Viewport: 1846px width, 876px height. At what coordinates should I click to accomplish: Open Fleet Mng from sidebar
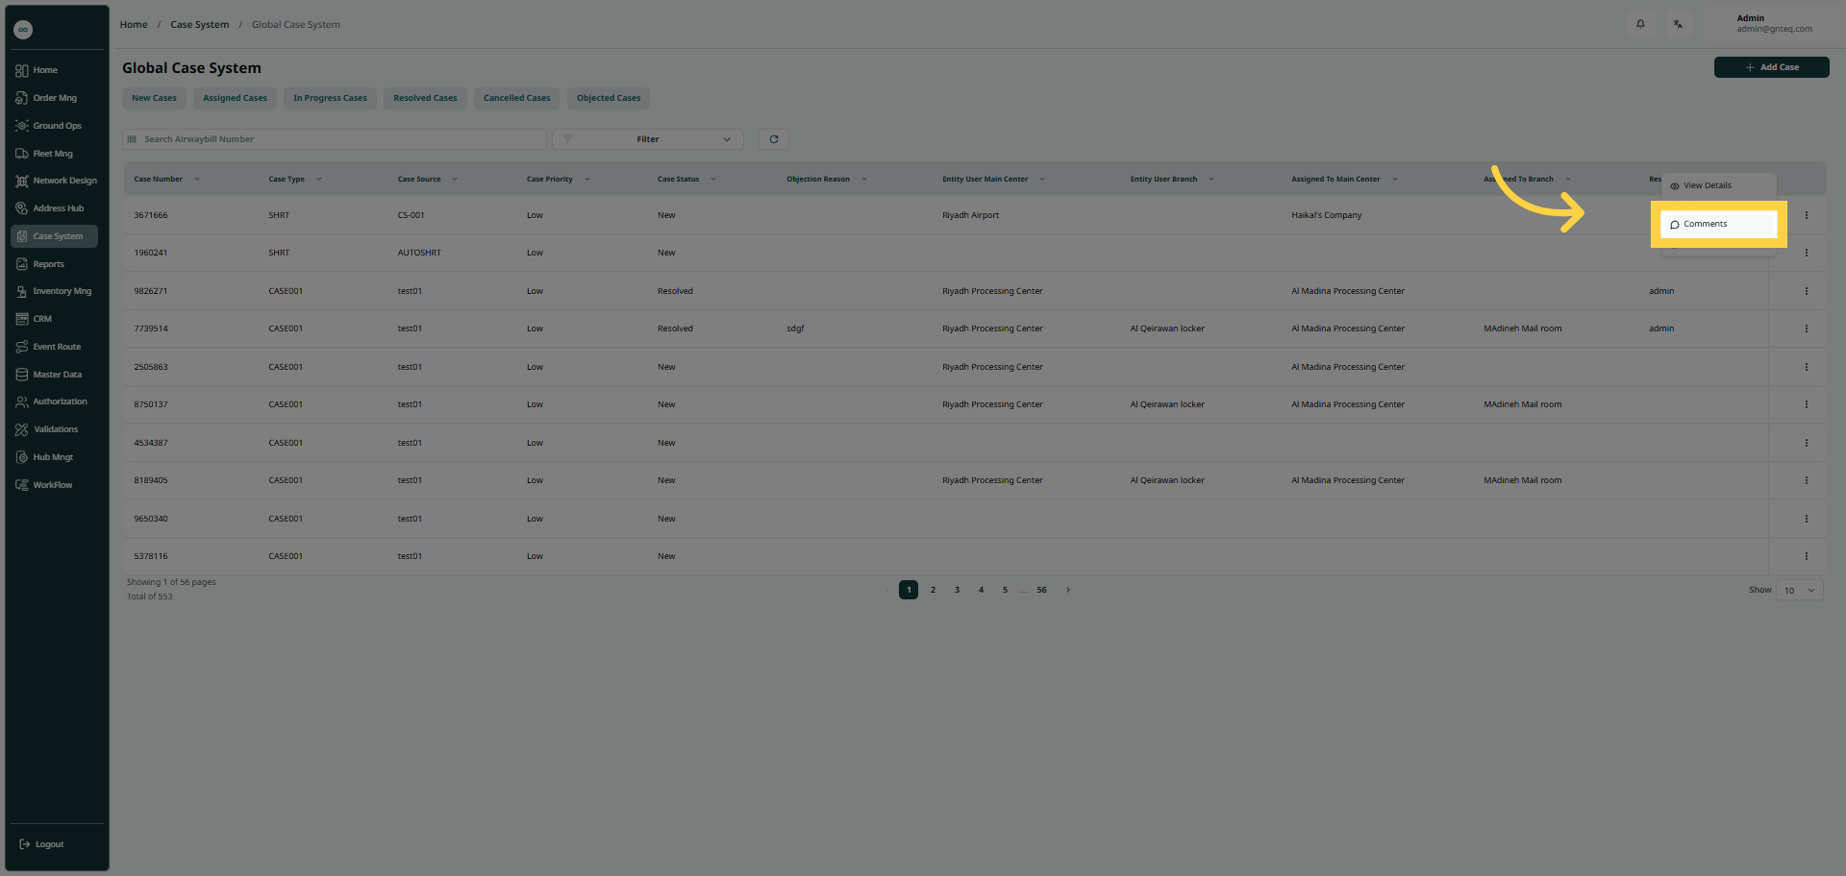pos(53,154)
